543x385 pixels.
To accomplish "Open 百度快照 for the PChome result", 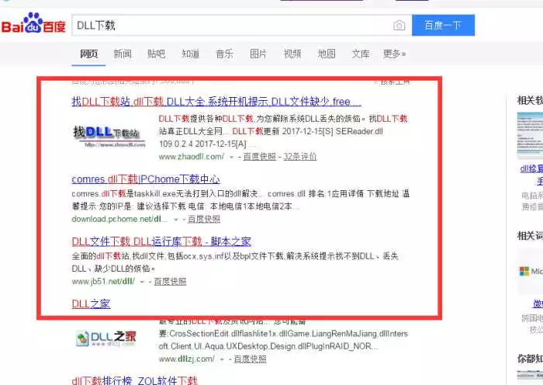I will [204, 219].
